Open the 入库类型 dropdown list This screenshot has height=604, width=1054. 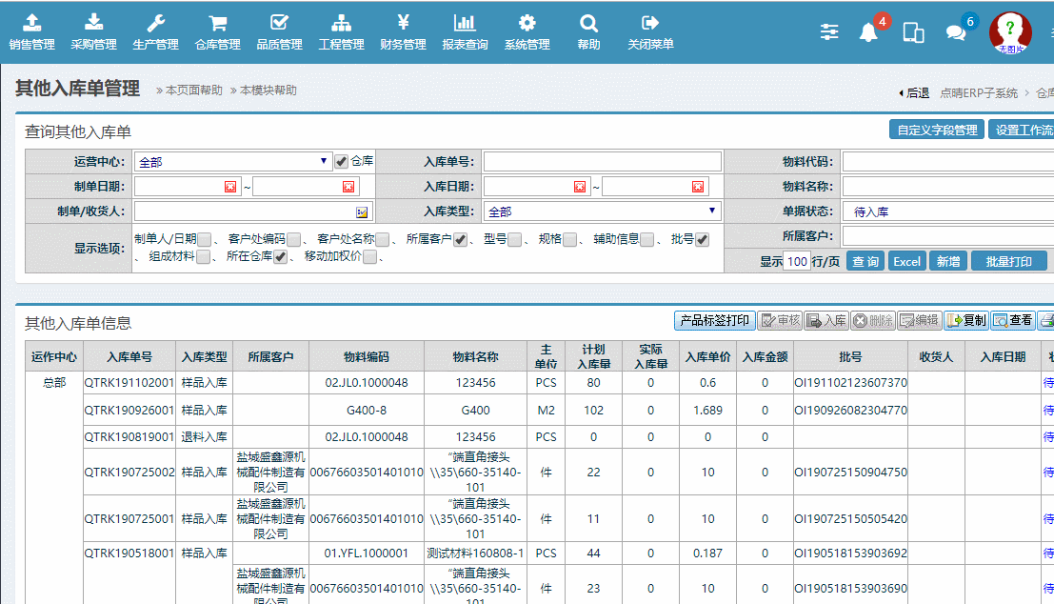pos(711,211)
